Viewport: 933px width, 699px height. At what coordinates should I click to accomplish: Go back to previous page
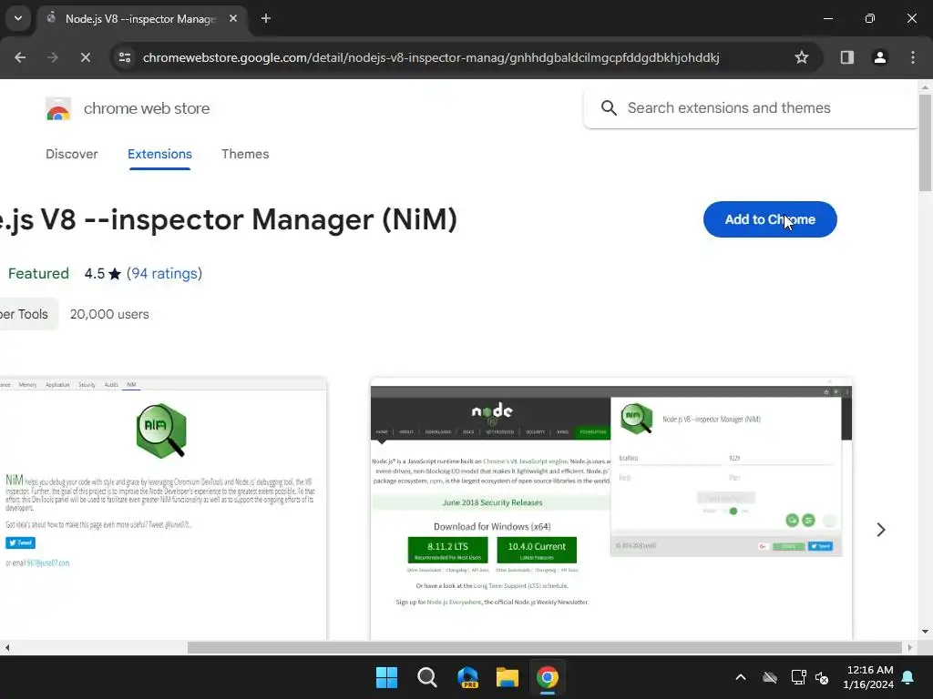pyautogui.click(x=20, y=57)
